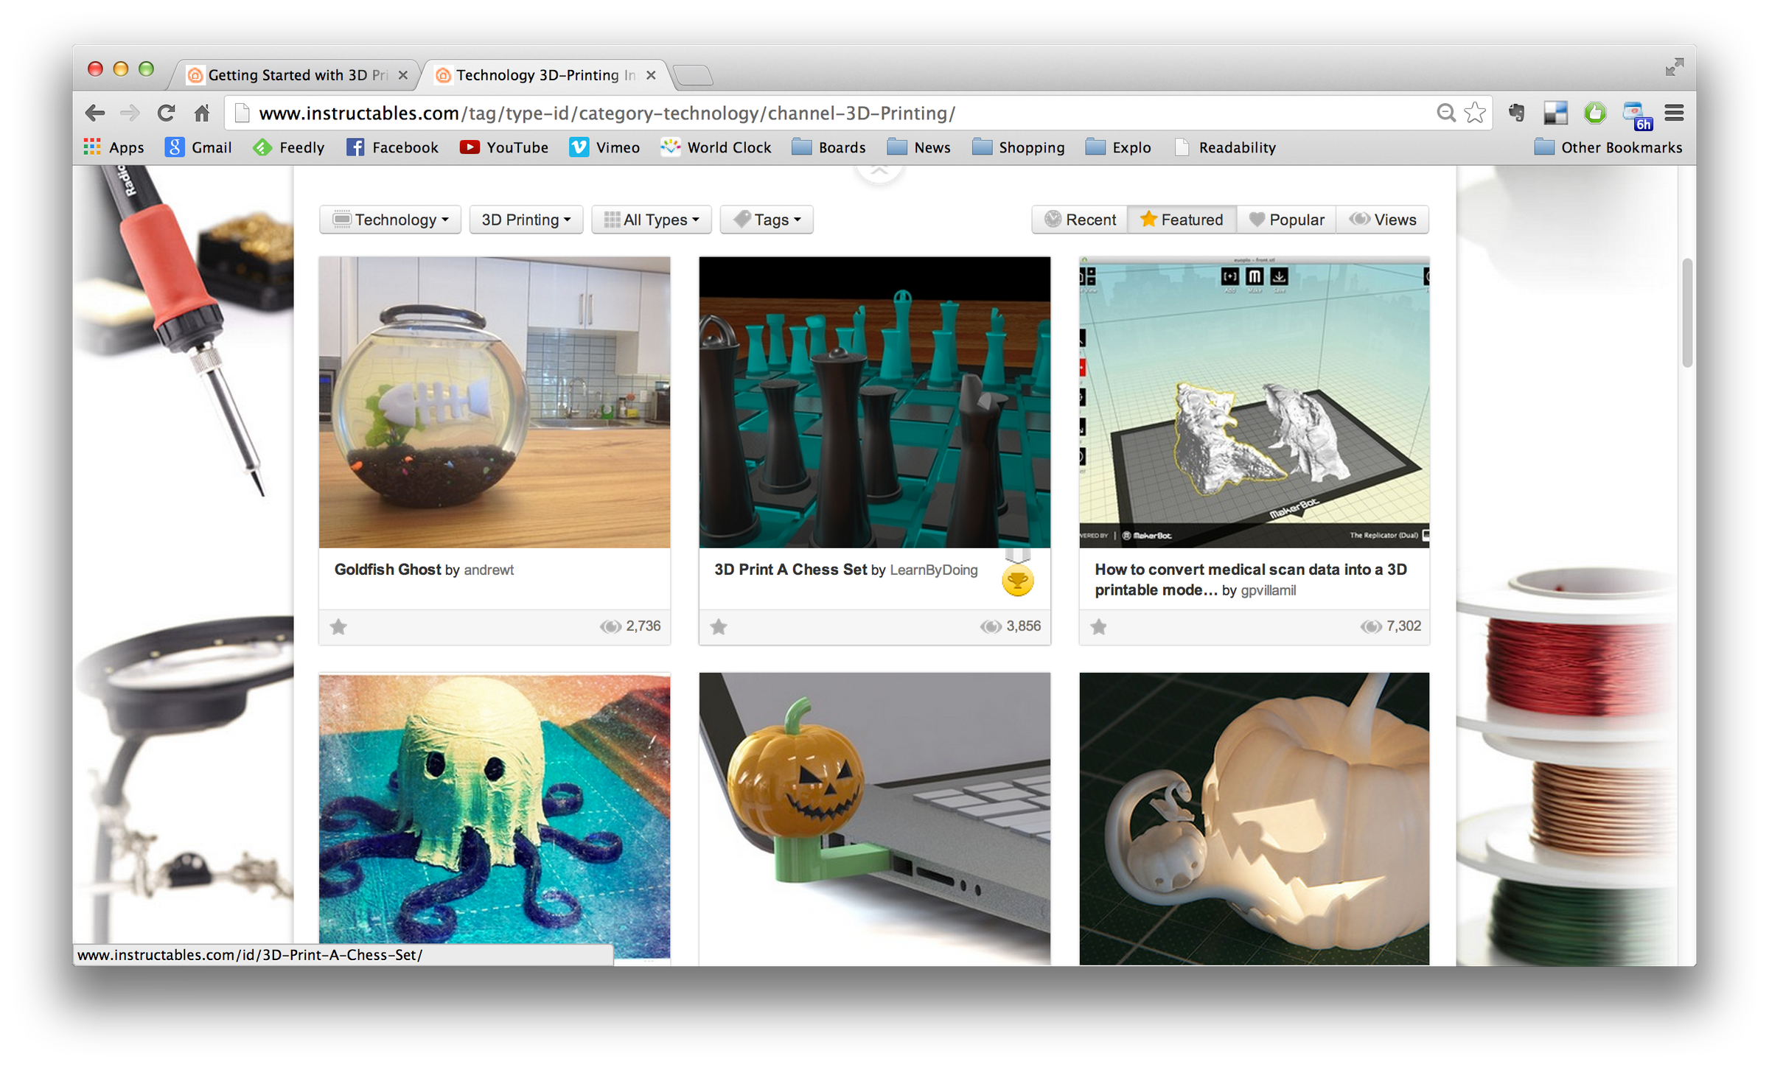Favorite Goldfish Ghost with its star
This screenshot has width=1769, height=1067.
[338, 627]
